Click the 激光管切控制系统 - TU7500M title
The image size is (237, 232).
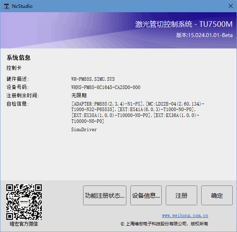point(184,24)
